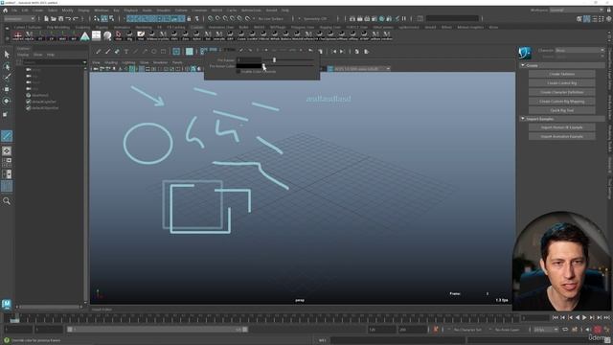Click the Select tool arrow in Tool Box

pyautogui.click(x=7, y=55)
